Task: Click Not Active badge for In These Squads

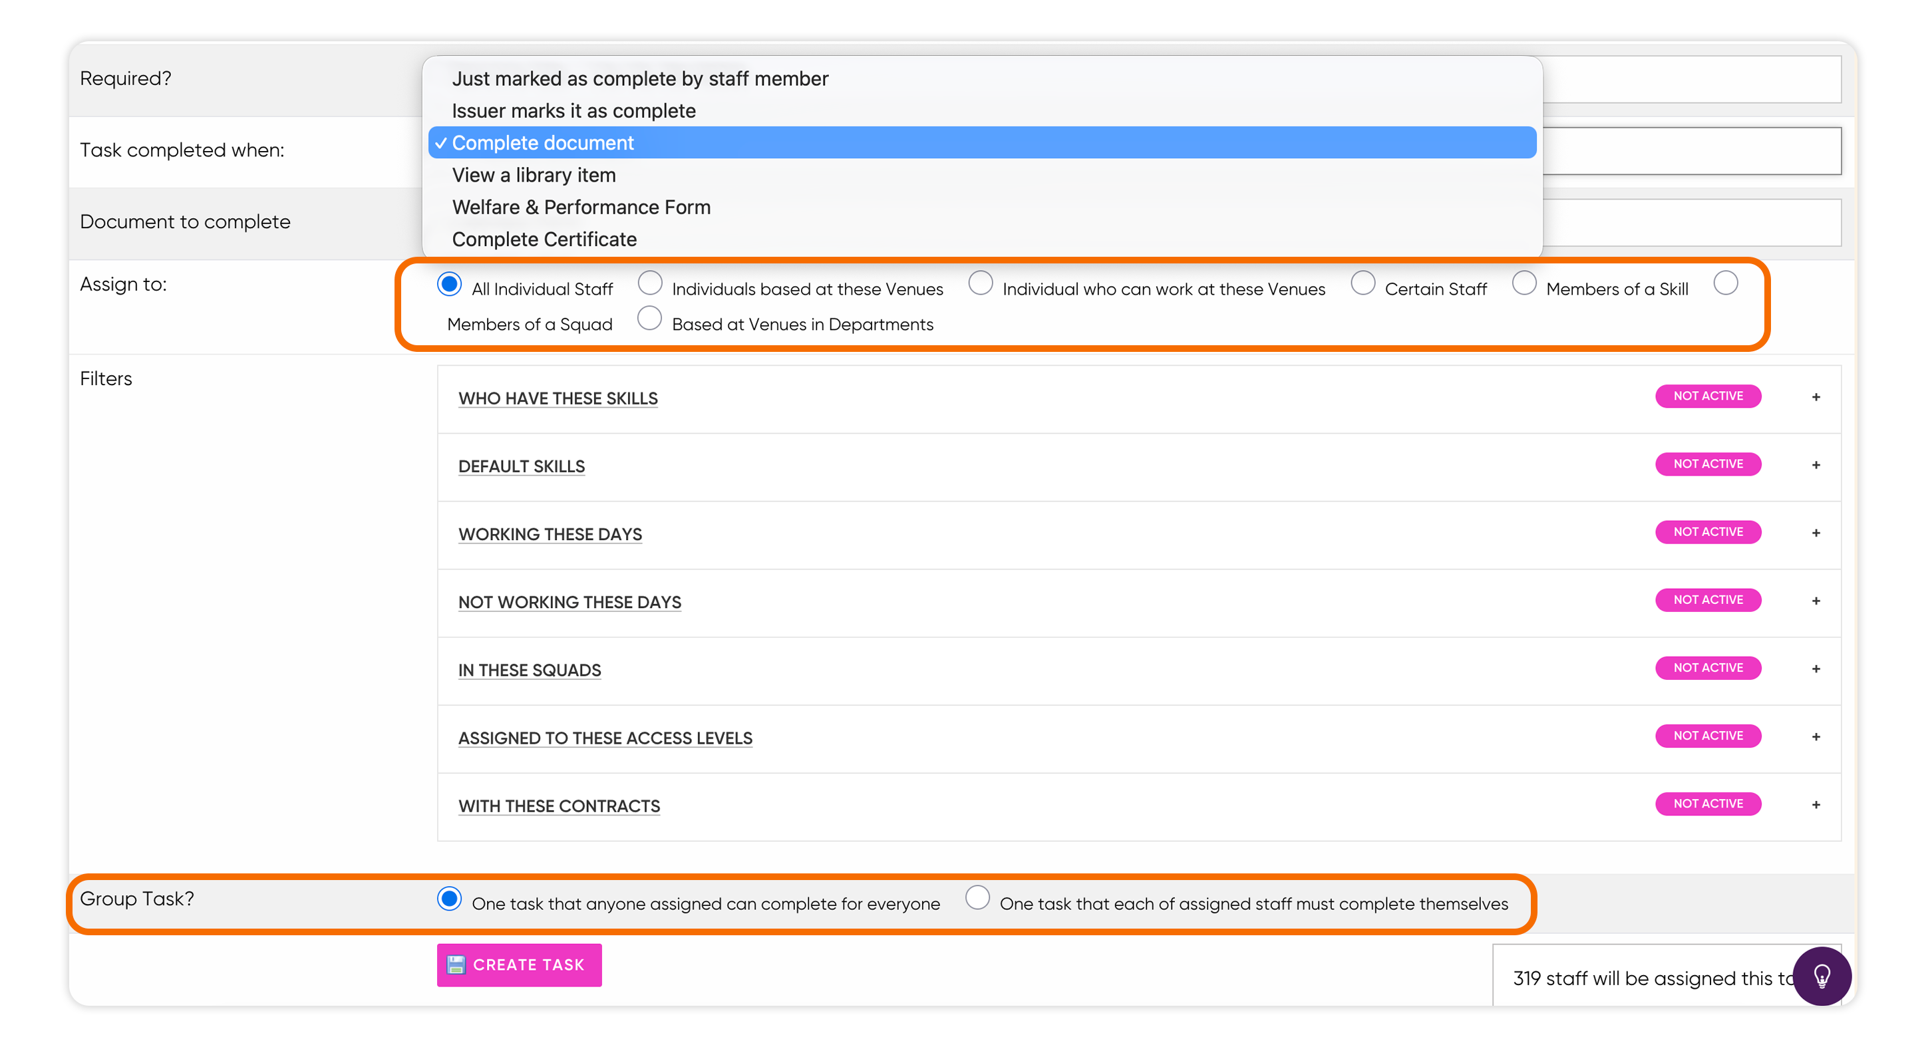Action: coord(1708,668)
